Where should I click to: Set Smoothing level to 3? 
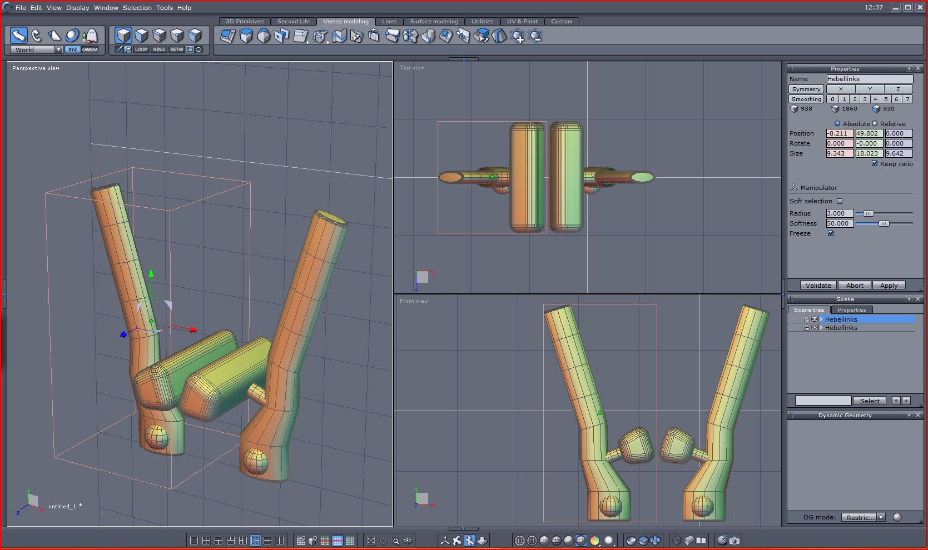tap(865, 99)
